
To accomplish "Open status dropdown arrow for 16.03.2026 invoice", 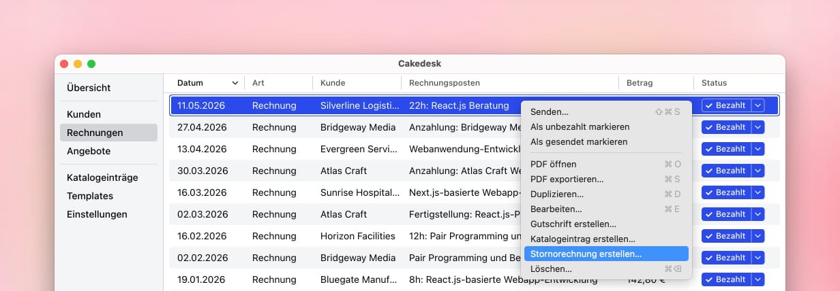I will pos(758,192).
